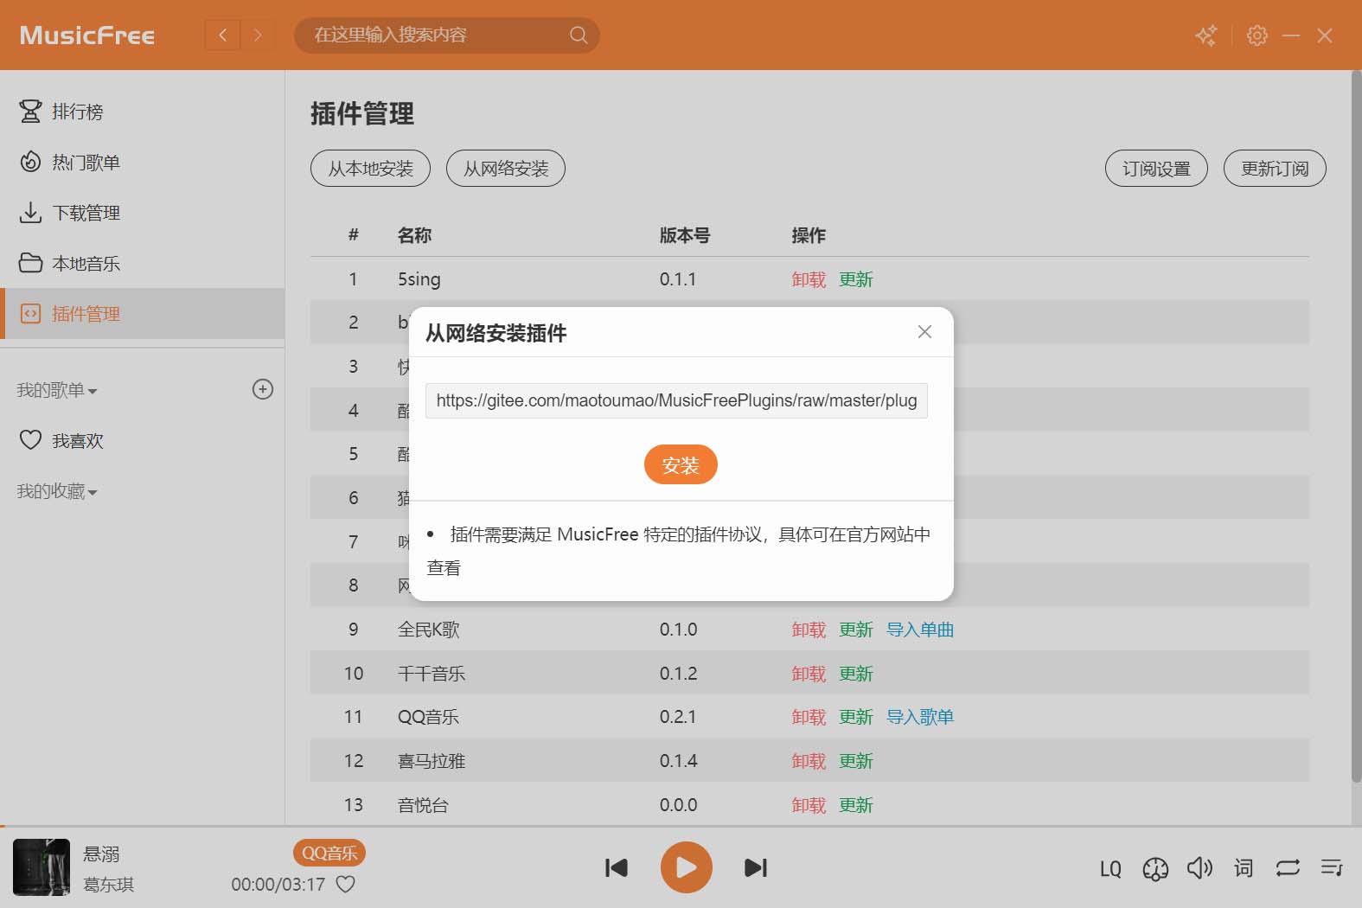The image size is (1362, 908).
Task: Open the 我喜欢 favorites playlist
Action: click(x=142, y=440)
